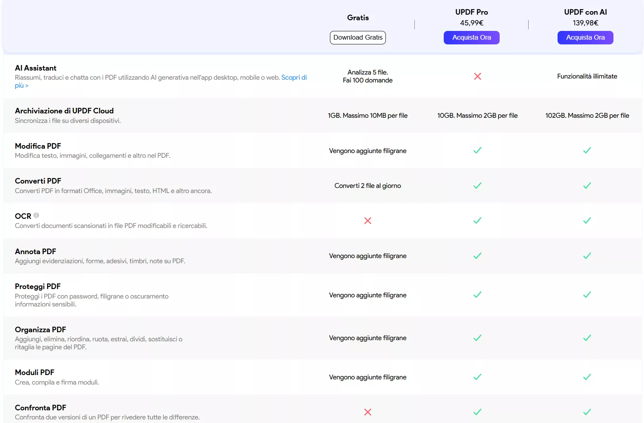Click the Proteggi PDF checkmark under UPDF con AI
This screenshot has height=423, width=644.
point(587,295)
